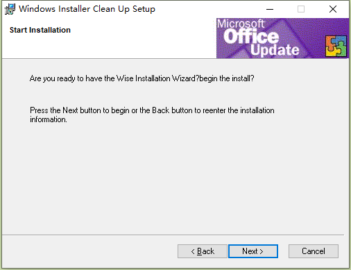351x270 pixels.
Task: Close the setup dialog using the X
Action: (333, 9)
